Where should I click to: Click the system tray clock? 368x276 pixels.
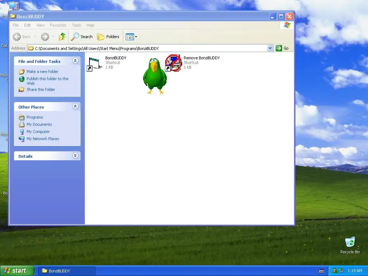point(355,271)
